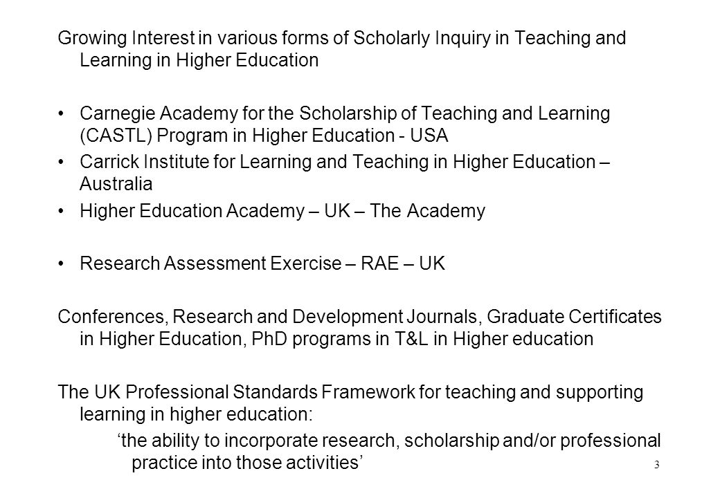Click the slide heading 'Growing Interest in various forms'
Image resolution: width=720 pixels, height=498 pixels.
pos(341,38)
